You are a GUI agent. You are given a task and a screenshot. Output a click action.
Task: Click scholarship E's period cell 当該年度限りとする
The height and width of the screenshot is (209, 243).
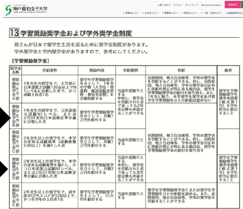[x=130, y=196]
